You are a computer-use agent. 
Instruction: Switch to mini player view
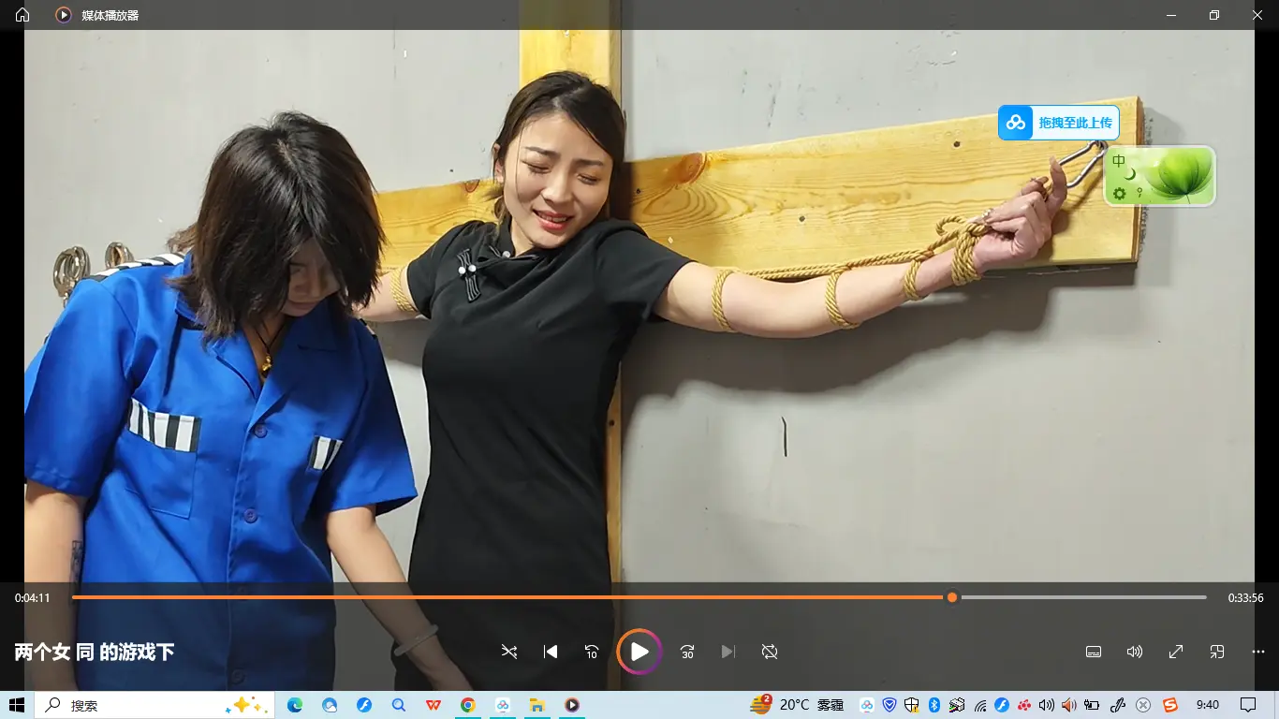[x=1217, y=652]
